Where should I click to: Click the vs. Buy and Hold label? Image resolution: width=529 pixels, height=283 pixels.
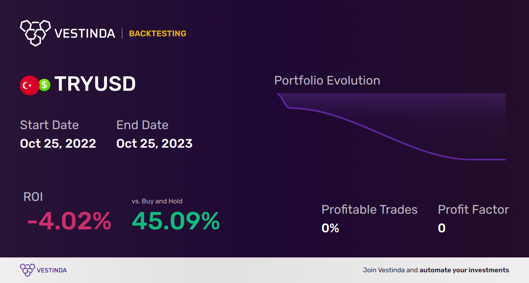click(157, 201)
